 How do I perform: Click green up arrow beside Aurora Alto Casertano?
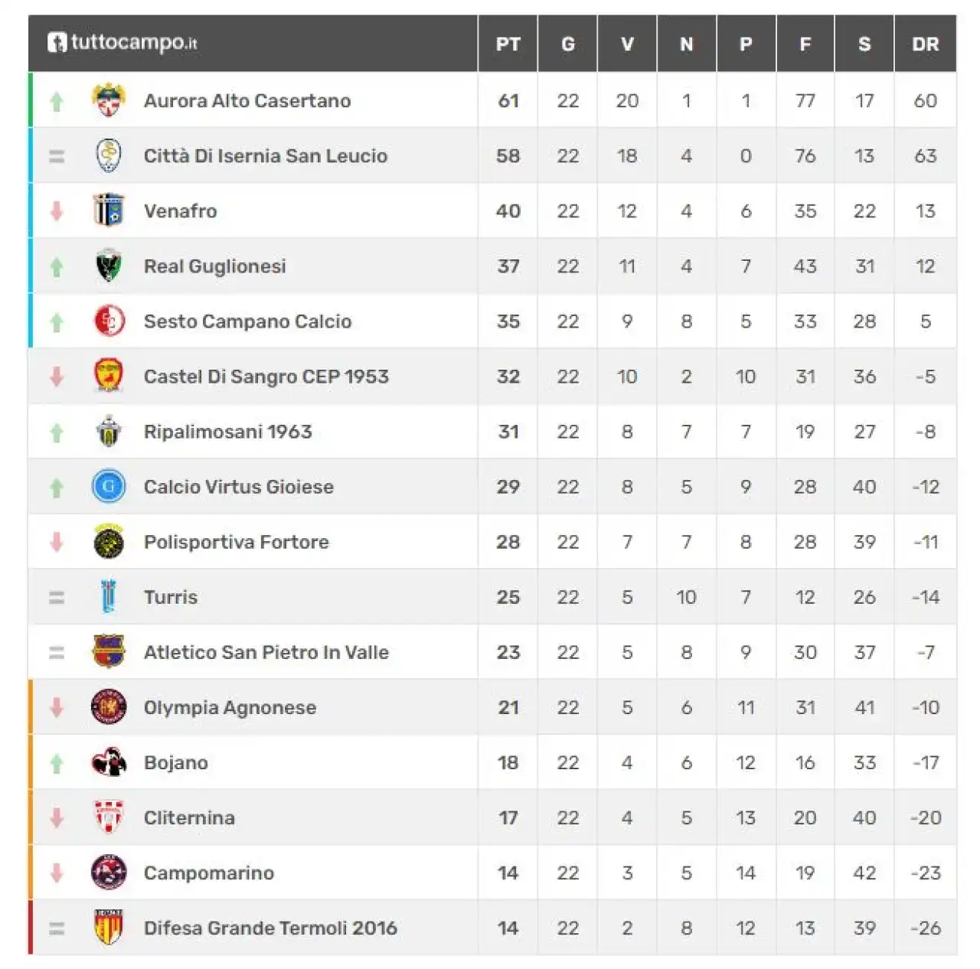click(x=57, y=101)
